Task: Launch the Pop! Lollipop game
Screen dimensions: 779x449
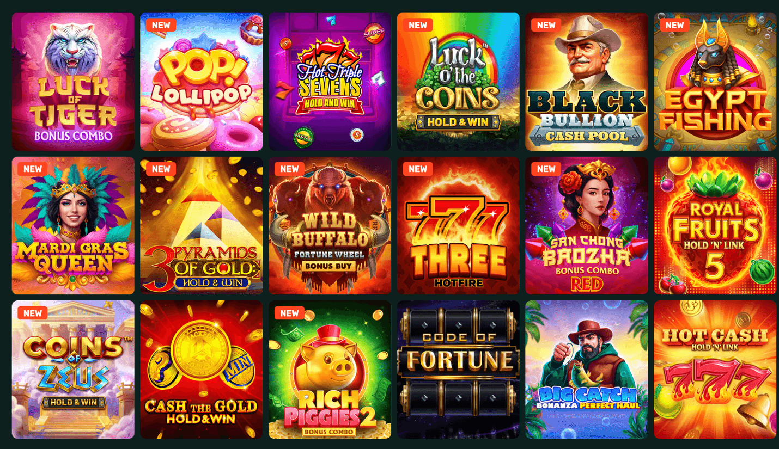Action: pos(202,82)
